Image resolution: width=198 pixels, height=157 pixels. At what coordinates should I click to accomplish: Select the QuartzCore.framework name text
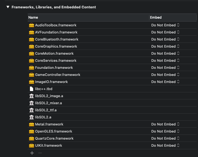tap(54, 138)
